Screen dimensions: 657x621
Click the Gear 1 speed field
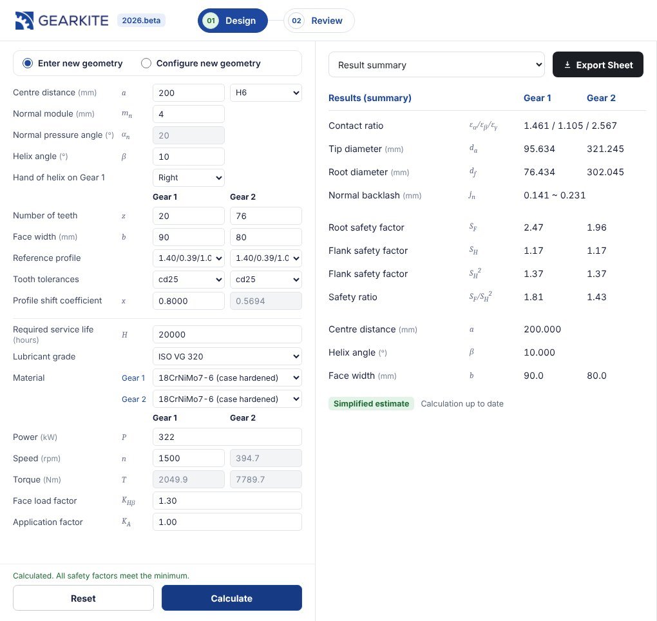[x=189, y=459]
